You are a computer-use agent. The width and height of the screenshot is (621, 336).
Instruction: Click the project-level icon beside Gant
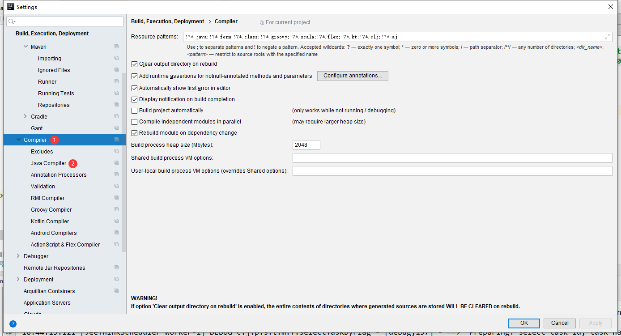(116, 128)
